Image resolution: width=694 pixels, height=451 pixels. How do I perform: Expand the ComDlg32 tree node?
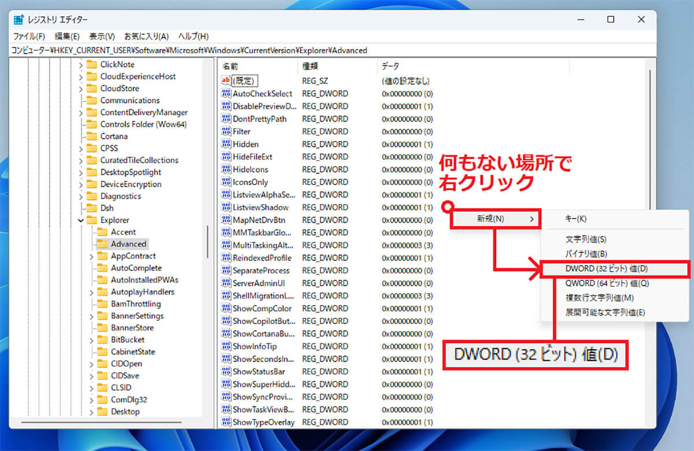click(92, 400)
